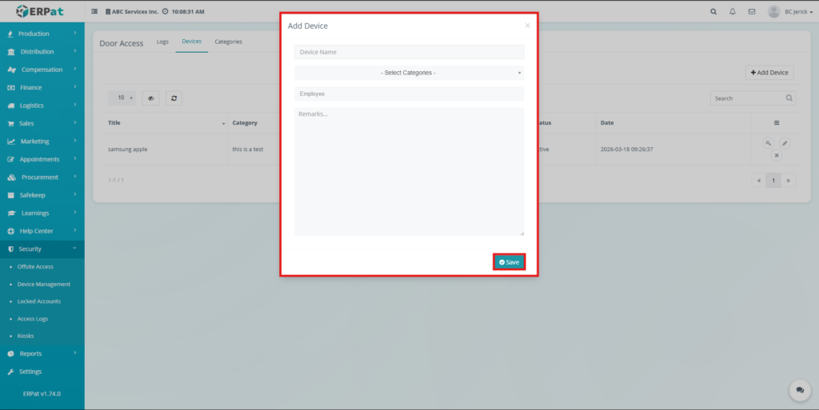Click the Production sidebar icon
819x410 pixels.
pos(10,34)
